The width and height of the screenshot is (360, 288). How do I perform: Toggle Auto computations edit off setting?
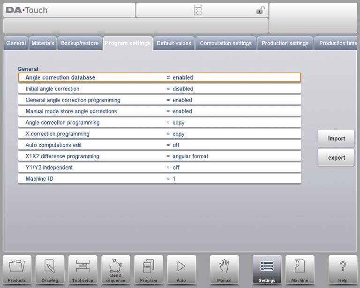[x=159, y=145]
